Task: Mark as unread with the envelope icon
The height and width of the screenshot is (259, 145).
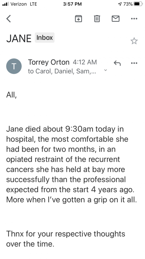Action: [x=115, y=18]
